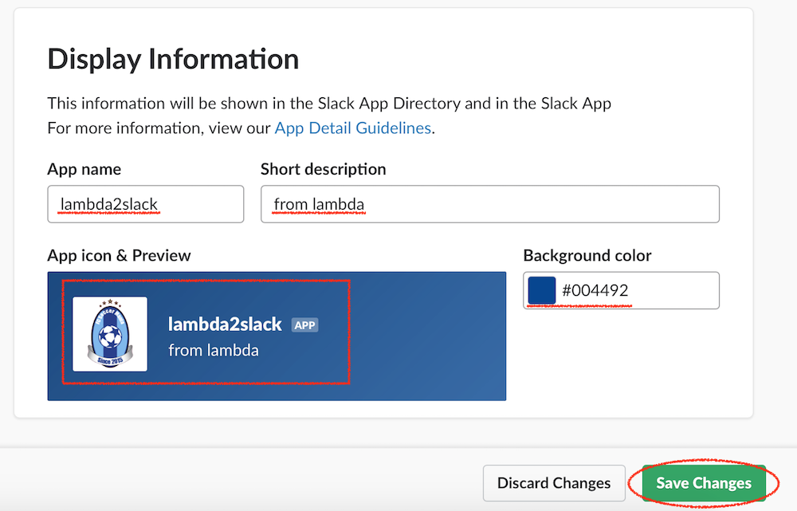Open the App Detail Guidelines link
The width and height of the screenshot is (797, 511).
[352, 128]
